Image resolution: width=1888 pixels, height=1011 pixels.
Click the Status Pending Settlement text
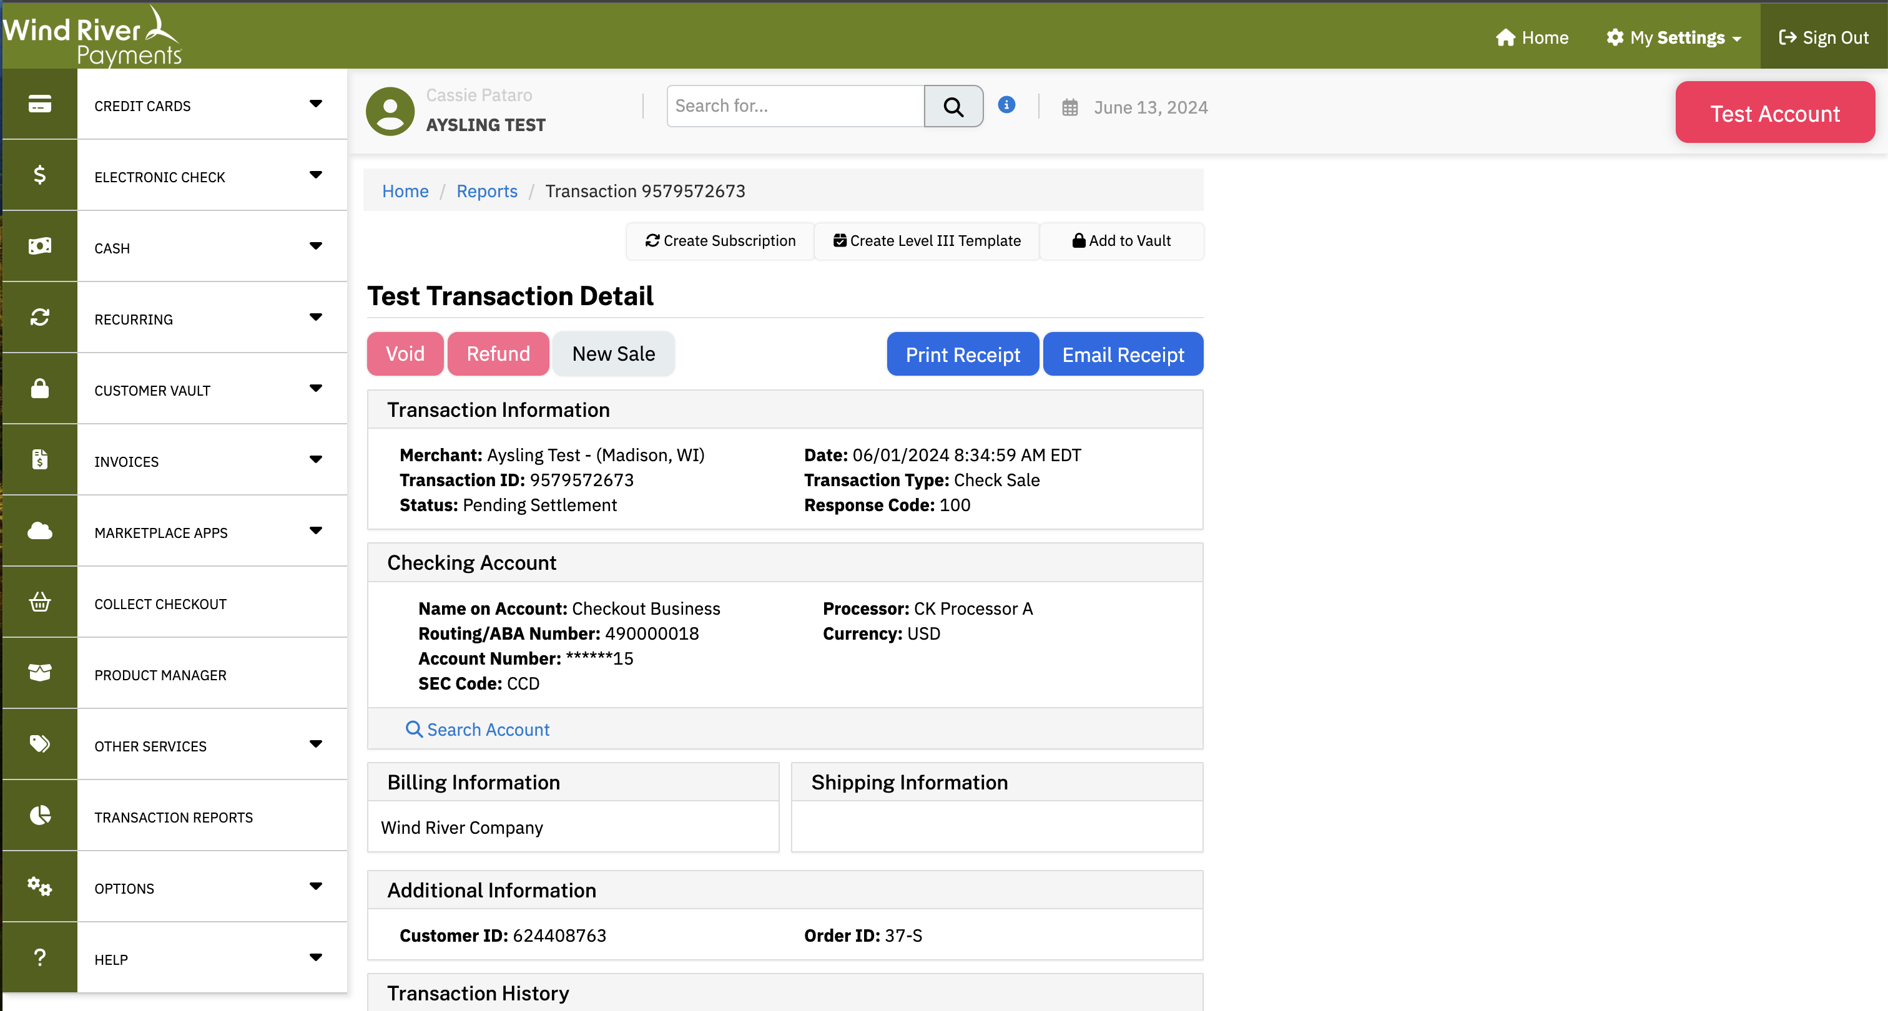(x=508, y=505)
